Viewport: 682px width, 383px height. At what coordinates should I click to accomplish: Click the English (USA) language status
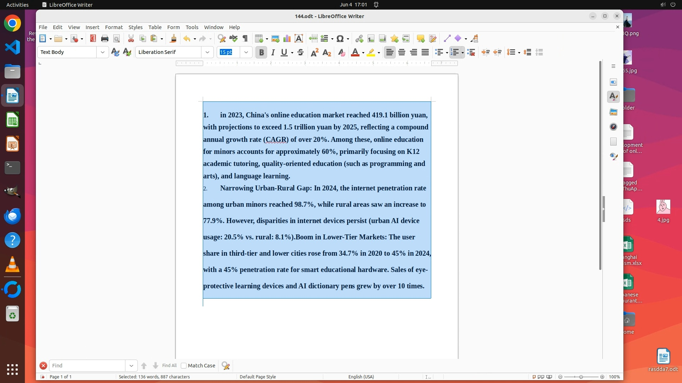pyautogui.click(x=361, y=377)
